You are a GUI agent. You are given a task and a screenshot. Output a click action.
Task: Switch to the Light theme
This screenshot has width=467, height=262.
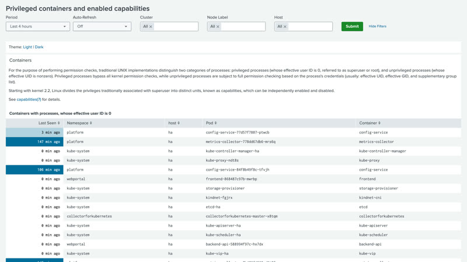pos(27,47)
